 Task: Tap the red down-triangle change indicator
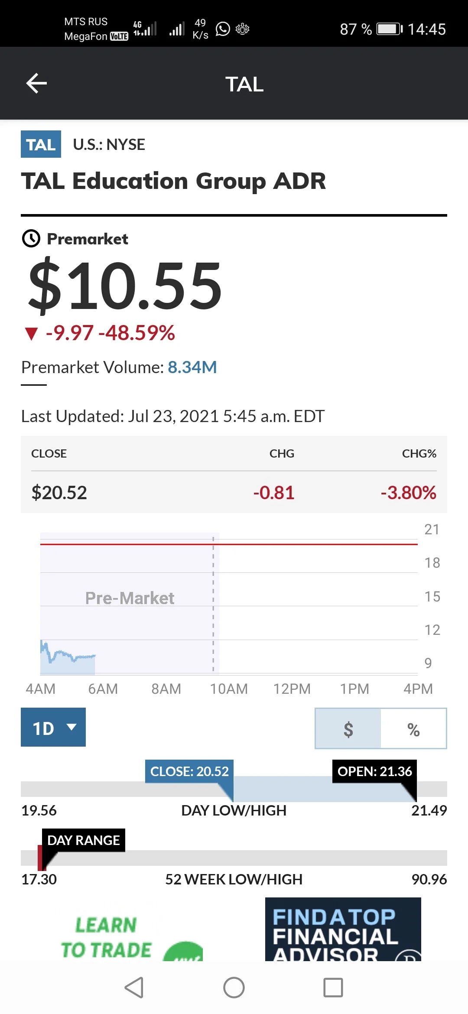tap(31, 334)
